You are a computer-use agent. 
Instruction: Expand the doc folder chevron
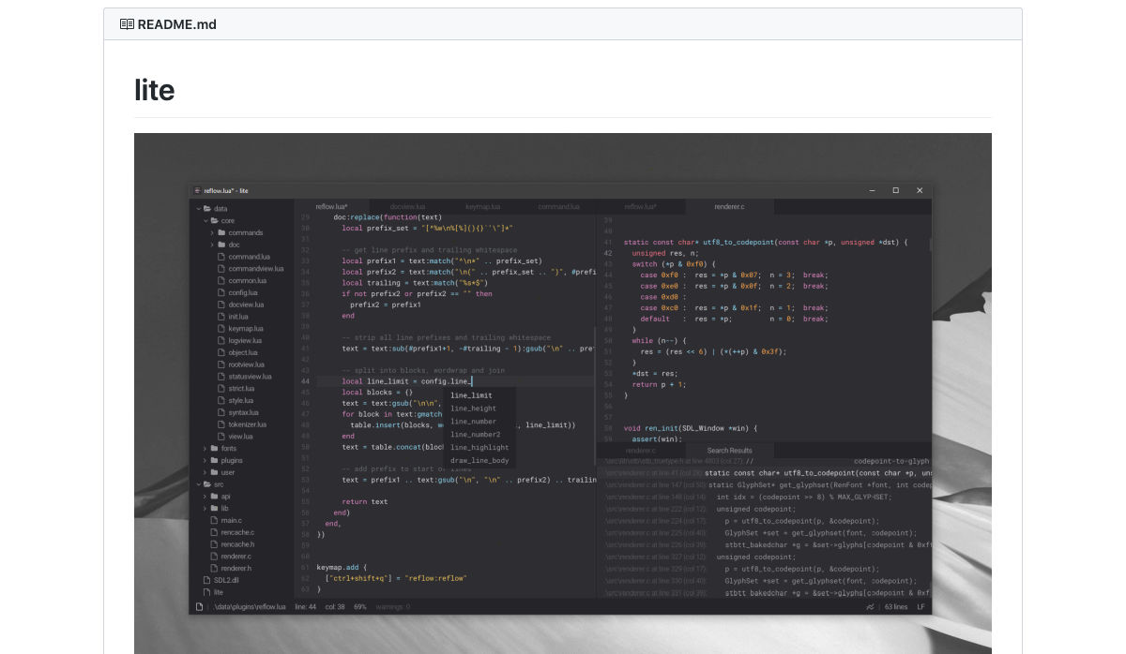(213, 245)
